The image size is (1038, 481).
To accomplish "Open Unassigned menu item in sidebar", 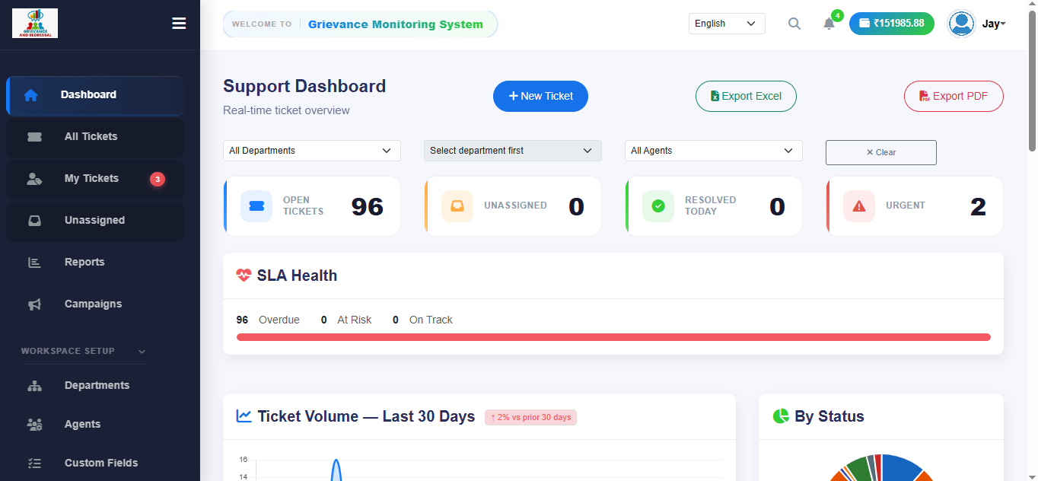I will point(95,221).
